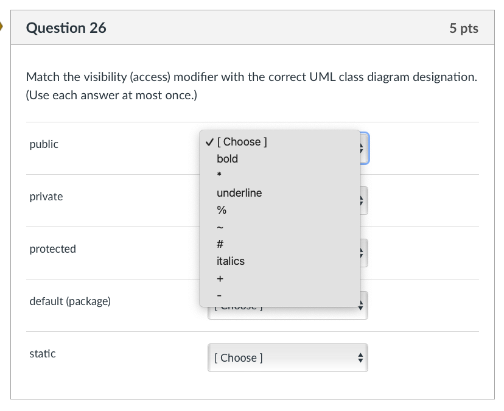The image size is (504, 411).
Task: Choose the tilde '~' option
Action: (x=220, y=227)
